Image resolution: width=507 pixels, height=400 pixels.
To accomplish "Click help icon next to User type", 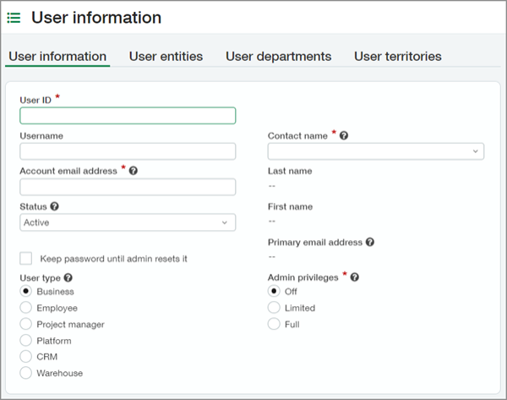I will 68,277.
